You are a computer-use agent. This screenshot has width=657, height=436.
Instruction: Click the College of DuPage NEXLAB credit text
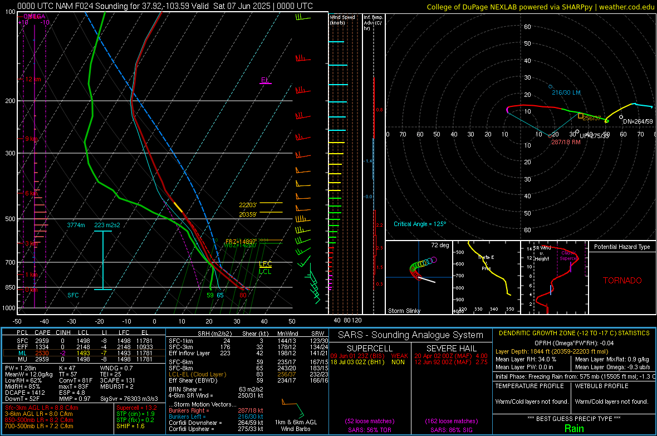540,7
